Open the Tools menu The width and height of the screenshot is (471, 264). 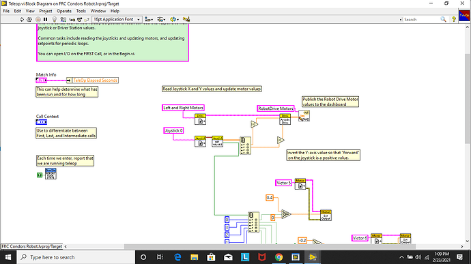point(81,11)
